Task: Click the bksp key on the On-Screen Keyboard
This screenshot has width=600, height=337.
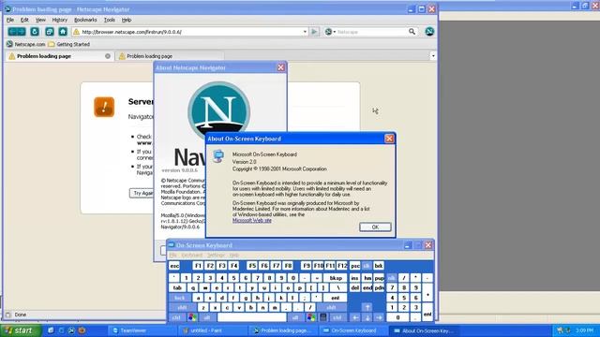Action: point(336,278)
